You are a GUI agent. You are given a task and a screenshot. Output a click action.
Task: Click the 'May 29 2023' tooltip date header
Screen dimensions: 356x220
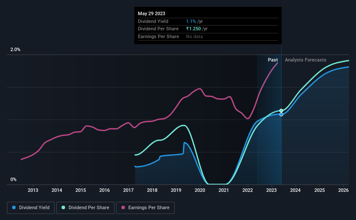pyautogui.click(x=151, y=13)
